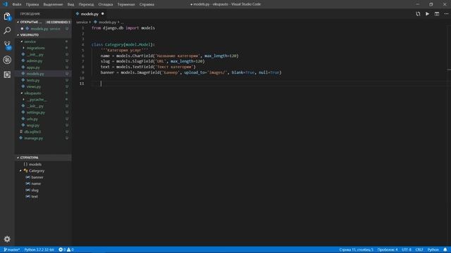Open the Отладка menu
This screenshot has height=253, width=451.
[105, 4]
